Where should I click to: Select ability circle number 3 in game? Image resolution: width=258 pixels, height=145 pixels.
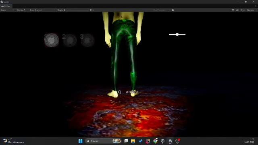[87, 40]
